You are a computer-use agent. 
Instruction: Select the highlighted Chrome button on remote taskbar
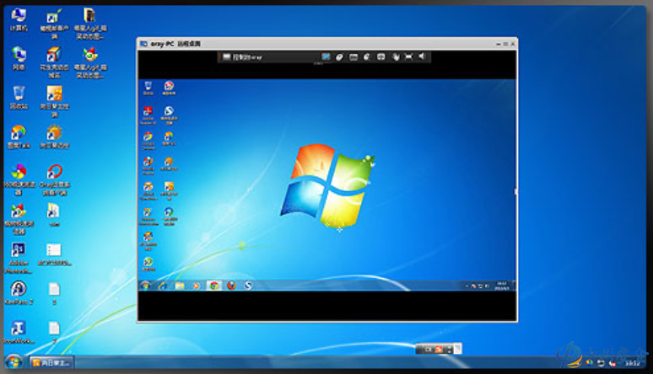pos(214,286)
